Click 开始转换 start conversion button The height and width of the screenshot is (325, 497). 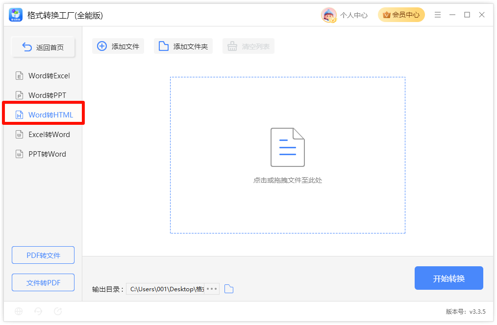click(449, 278)
